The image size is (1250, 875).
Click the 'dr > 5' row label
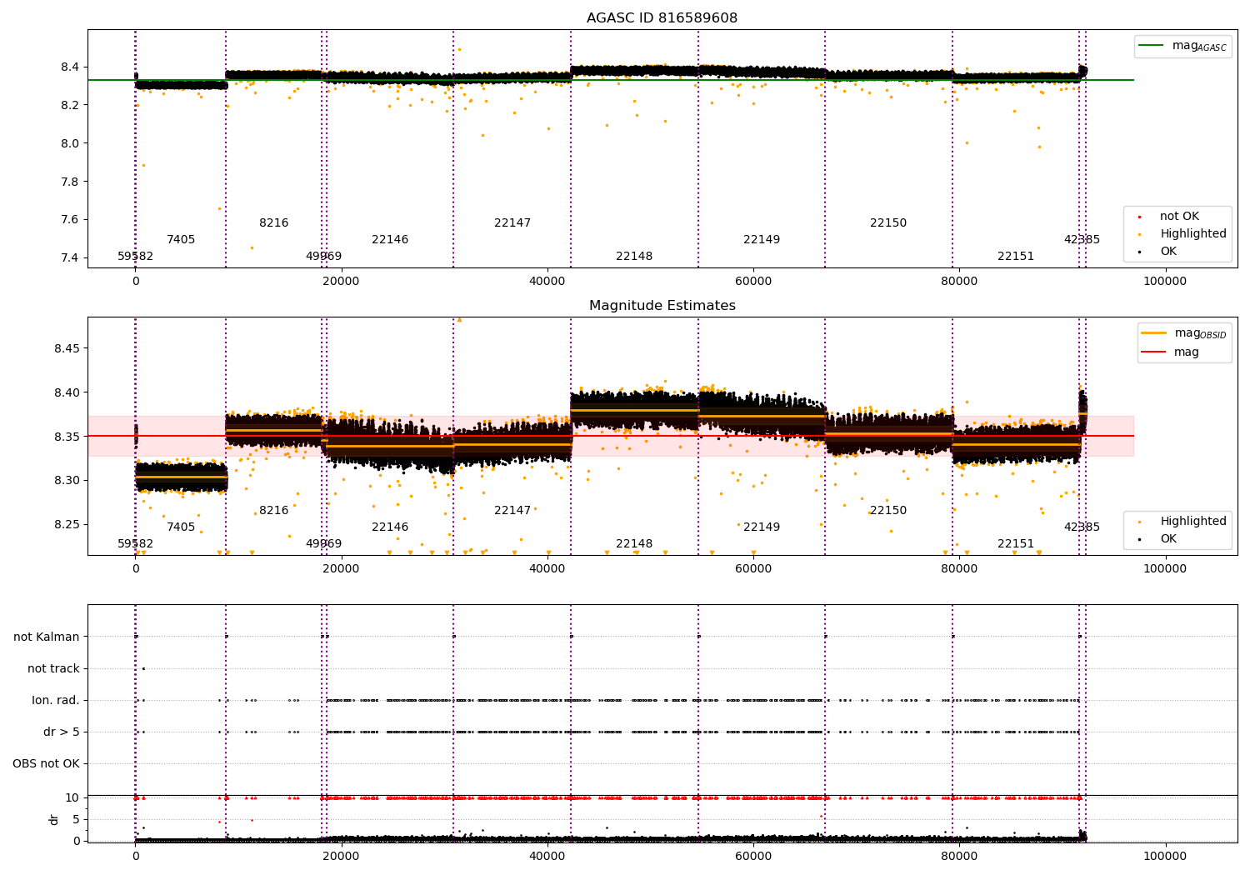62,732
